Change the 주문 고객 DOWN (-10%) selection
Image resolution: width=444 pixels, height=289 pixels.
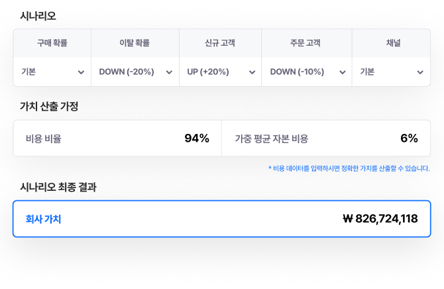(307, 72)
